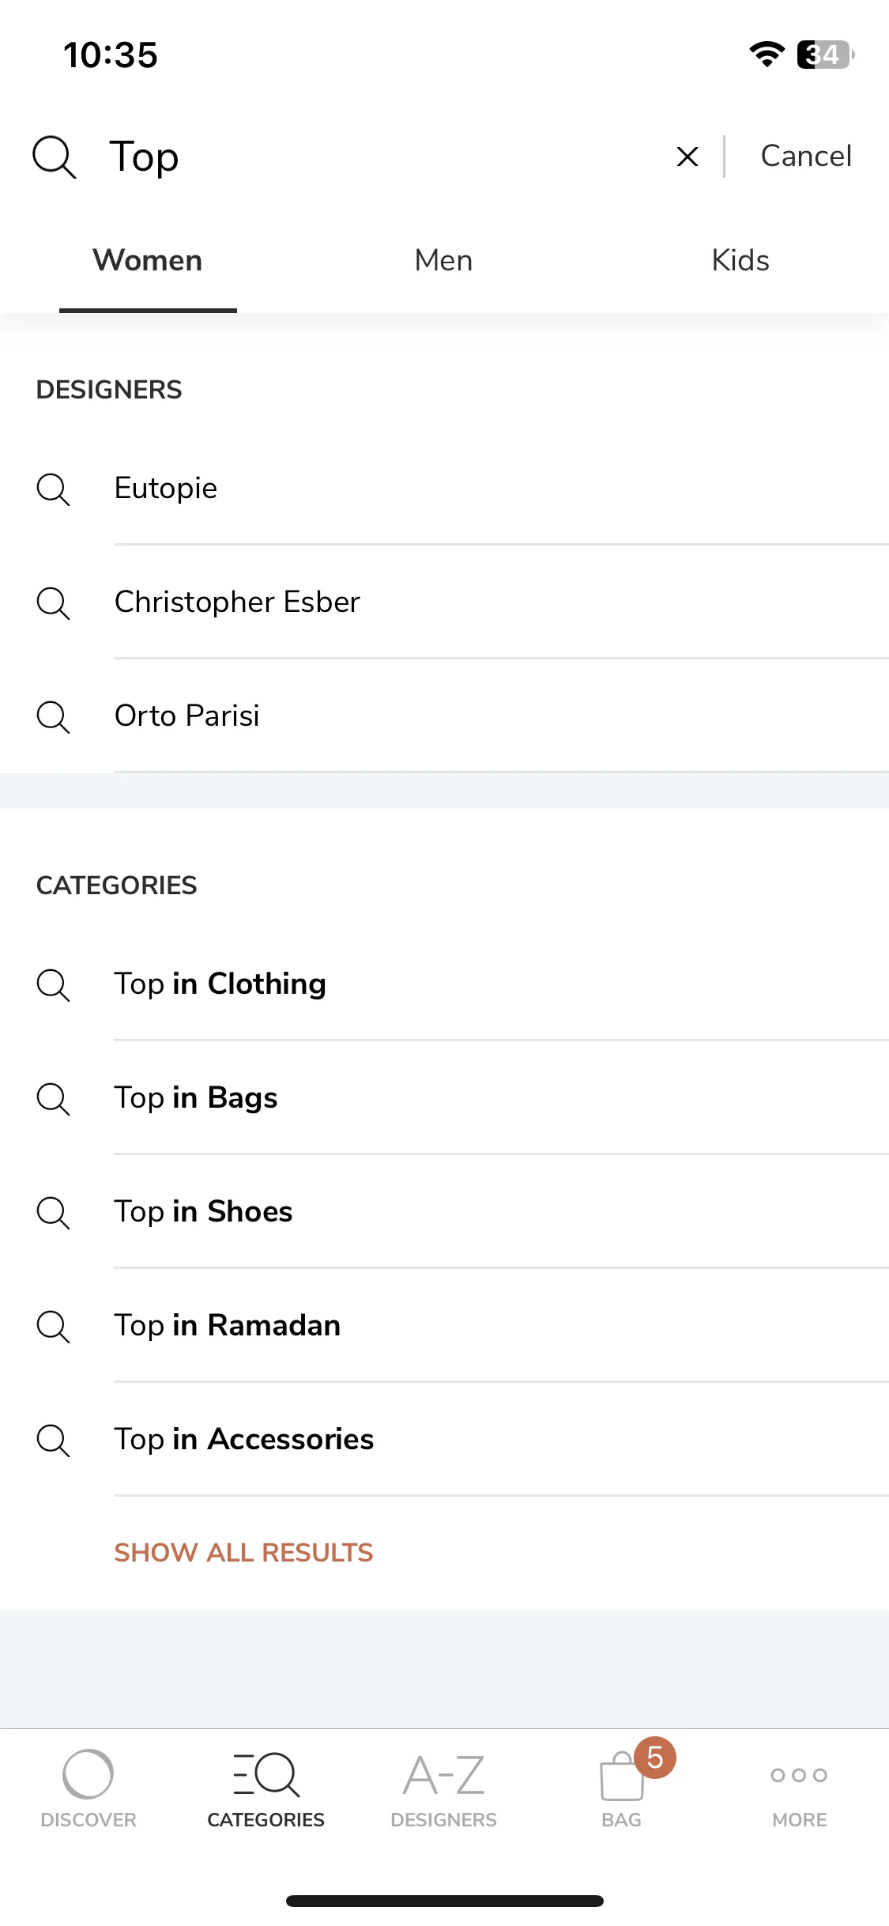Show all results link
889x1926 pixels.
(243, 1553)
